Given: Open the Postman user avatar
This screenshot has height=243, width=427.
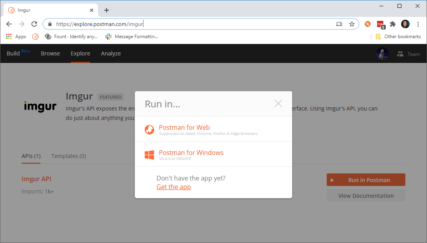Looking at the screenshot, I should coord(382,53).
